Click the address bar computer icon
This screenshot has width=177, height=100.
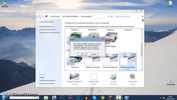coord(46,16)
